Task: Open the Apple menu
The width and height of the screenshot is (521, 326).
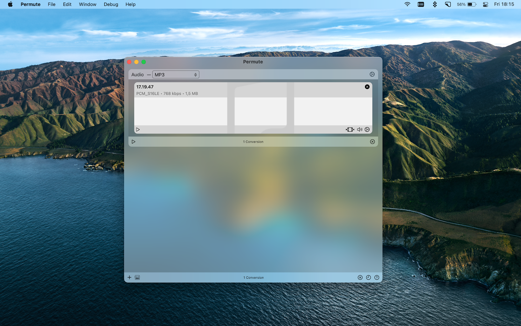Action: pos(10,4)
